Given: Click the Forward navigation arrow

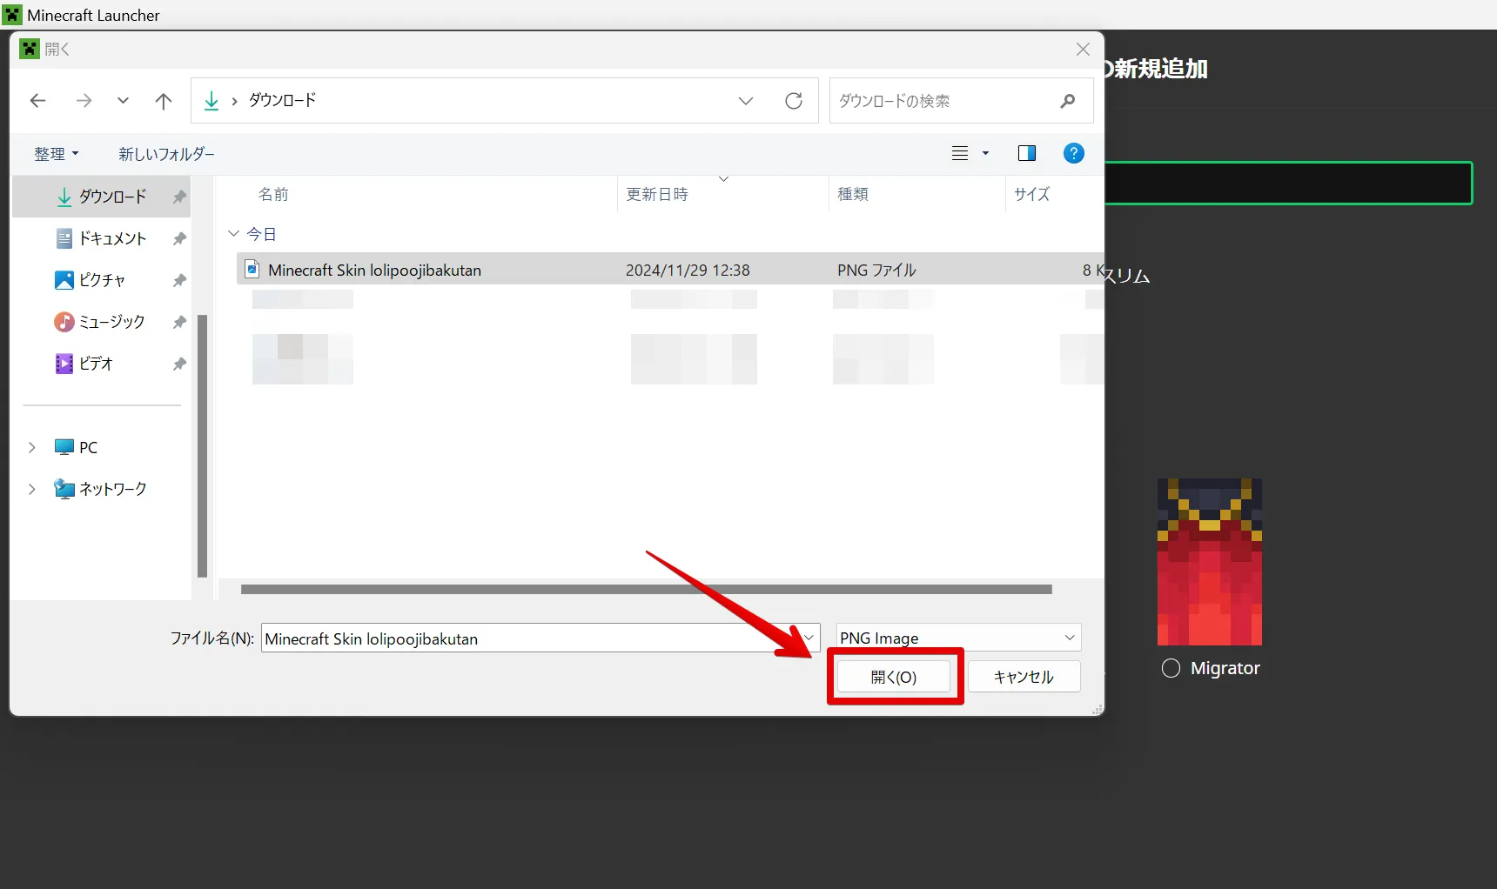Looking at the screenshot, I should (x=84, y=101).
